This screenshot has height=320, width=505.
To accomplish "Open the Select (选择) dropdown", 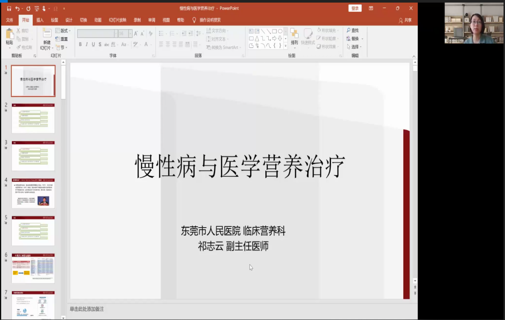I will click(354, 47).
